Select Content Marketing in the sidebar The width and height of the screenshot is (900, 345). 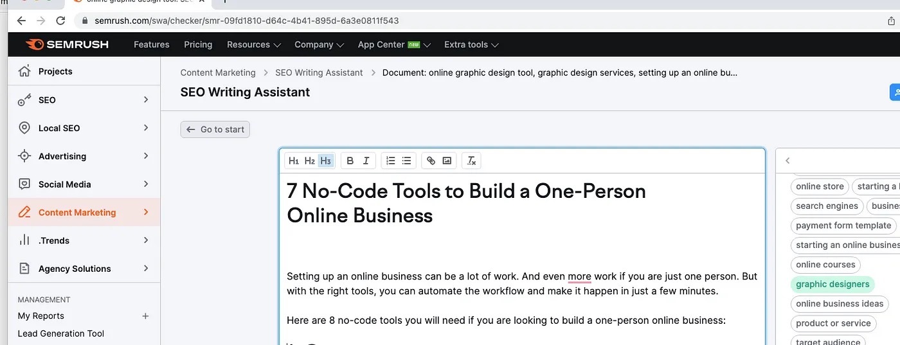[x=77, y=212]
